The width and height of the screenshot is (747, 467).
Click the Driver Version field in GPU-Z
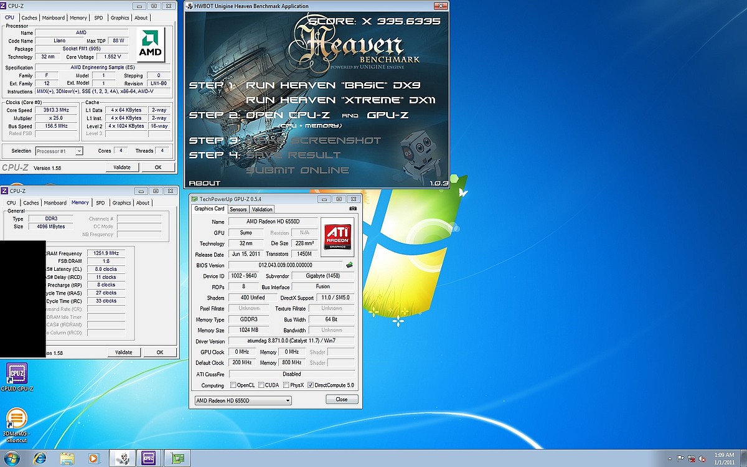tap(291, 341)
